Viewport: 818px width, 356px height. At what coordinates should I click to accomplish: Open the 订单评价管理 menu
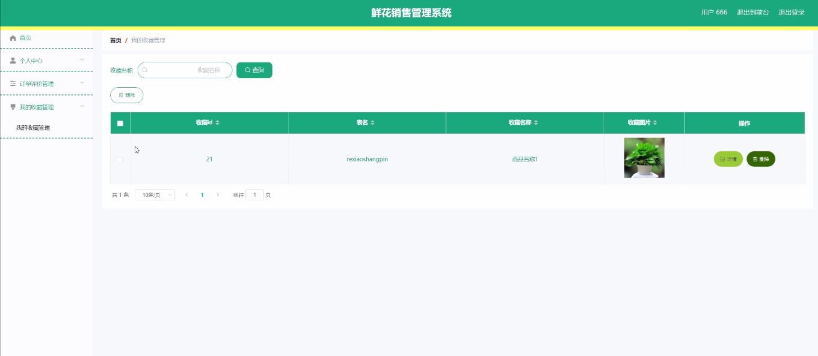(46, 83)
